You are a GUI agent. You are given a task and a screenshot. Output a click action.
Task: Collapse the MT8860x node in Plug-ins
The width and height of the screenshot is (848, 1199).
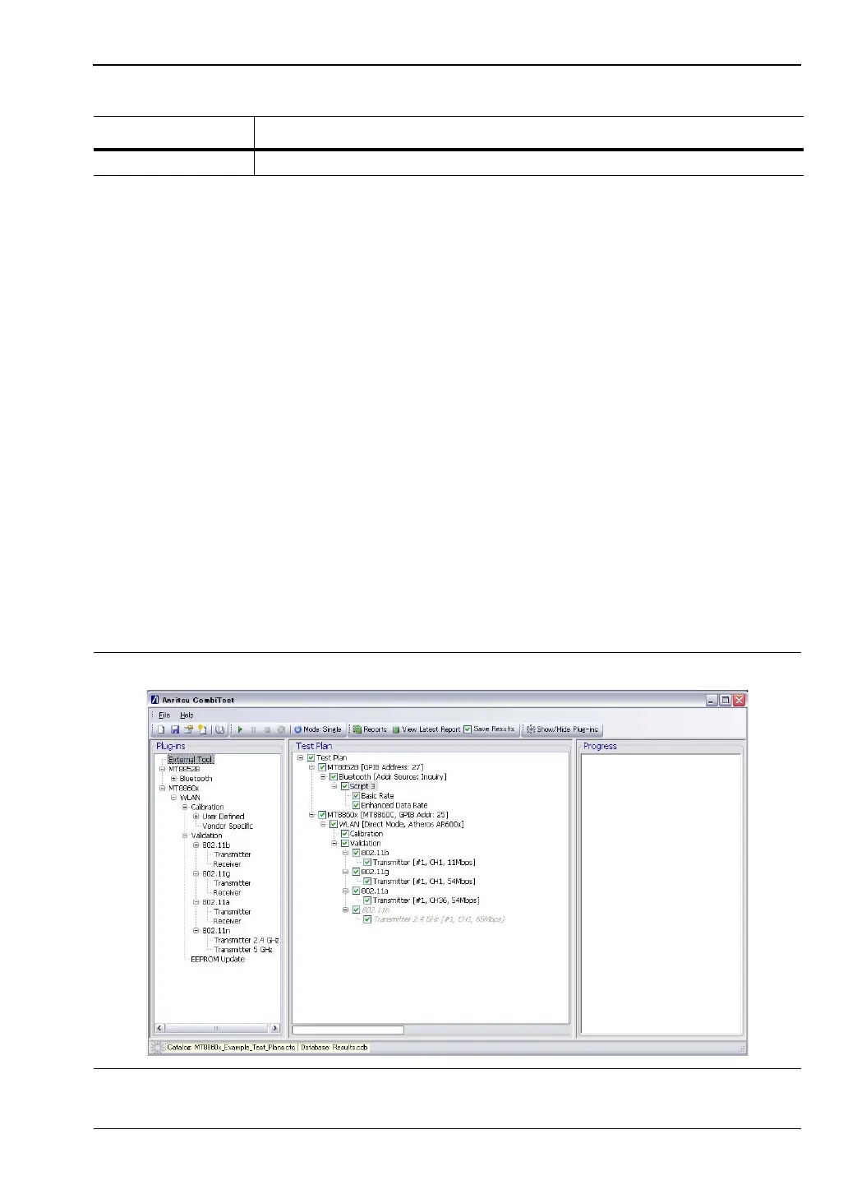(163, 788)
